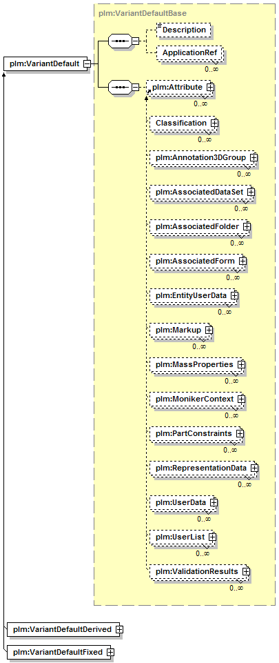Select the upper sequence compositor icon

click(x=121, y=41)
